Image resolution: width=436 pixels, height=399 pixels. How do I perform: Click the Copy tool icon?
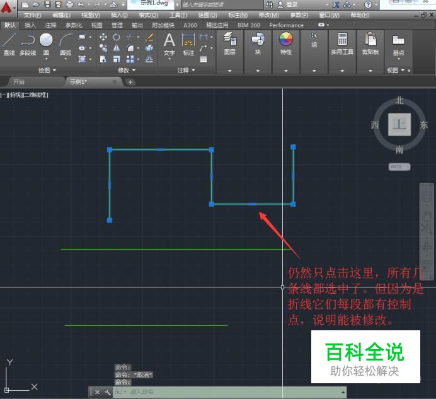pos(103,48)
